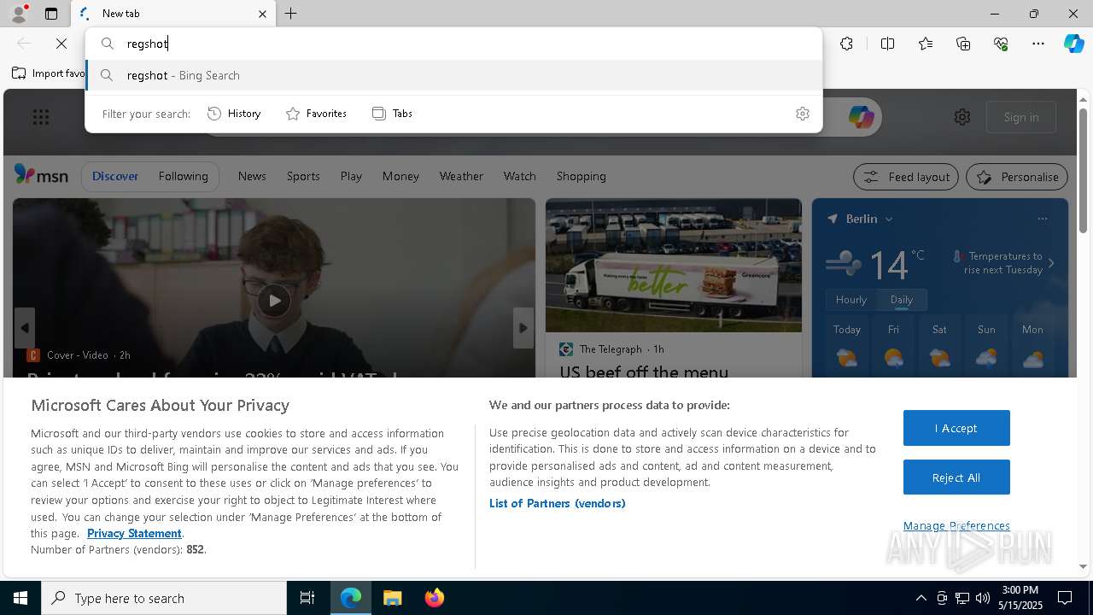This screenshot has height=615, width=1093.
Task: Open Privacy Statement link
Action: [x=134, y=533]
